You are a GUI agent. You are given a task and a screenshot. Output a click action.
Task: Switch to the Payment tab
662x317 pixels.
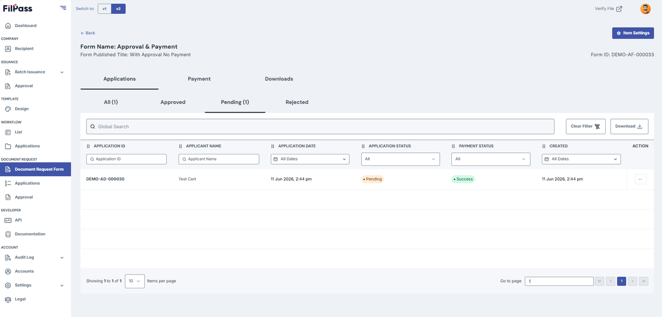pyautogui.click(x=199, y=79)
